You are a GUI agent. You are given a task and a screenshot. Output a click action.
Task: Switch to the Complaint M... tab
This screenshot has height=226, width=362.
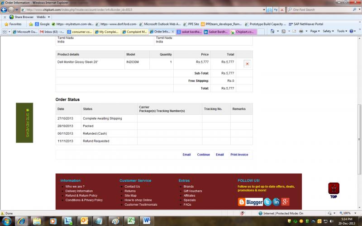(135, 32)
